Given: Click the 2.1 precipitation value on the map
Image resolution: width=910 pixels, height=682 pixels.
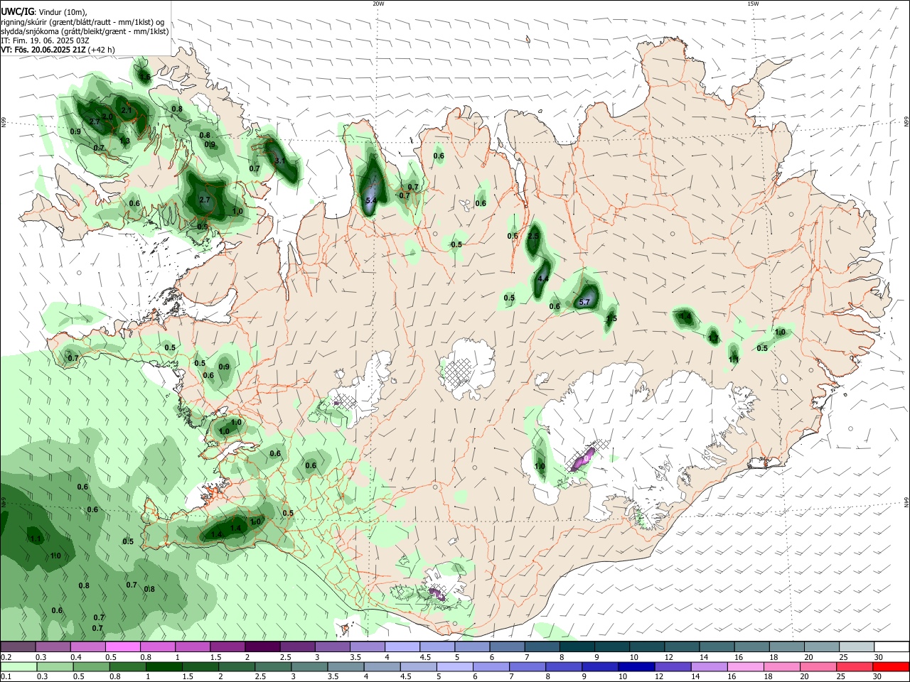Looking at the screenshot, I should (x=127, y=111).
